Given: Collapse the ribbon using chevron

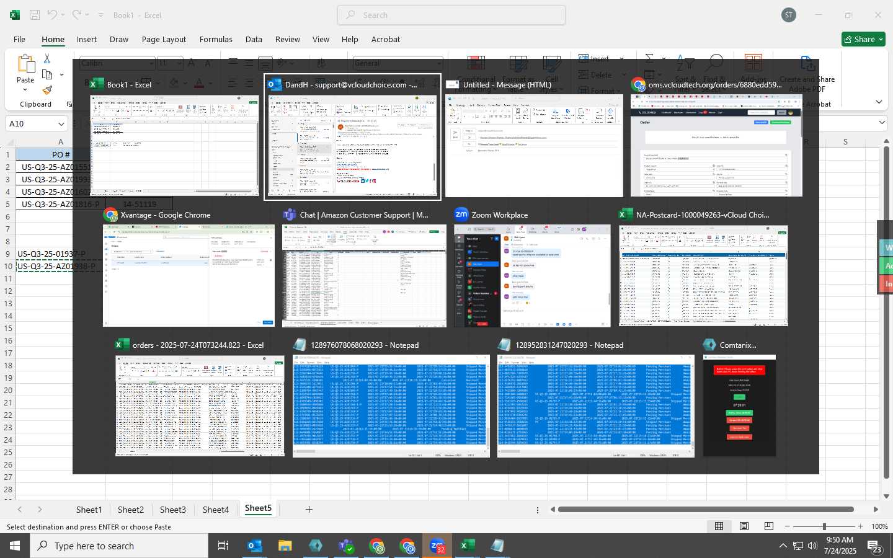Looking at the screenshot, I should tap(879, 102).
